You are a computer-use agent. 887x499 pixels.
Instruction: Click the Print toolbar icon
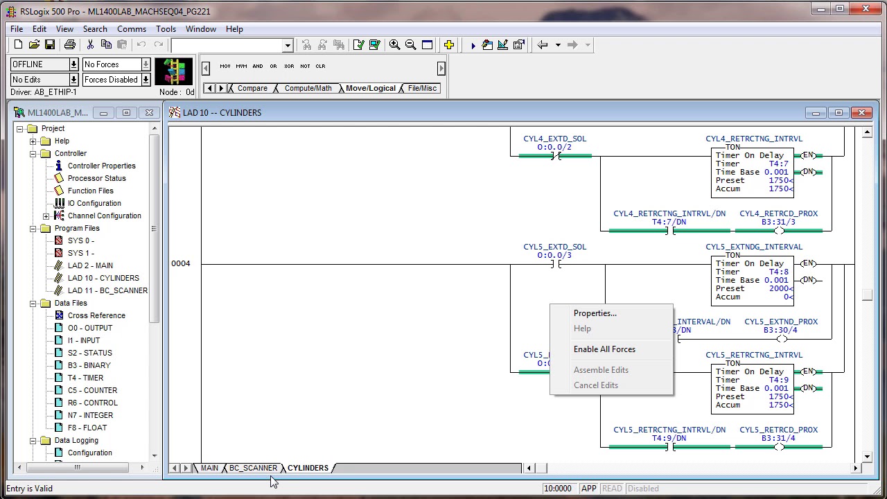(70, 45)
